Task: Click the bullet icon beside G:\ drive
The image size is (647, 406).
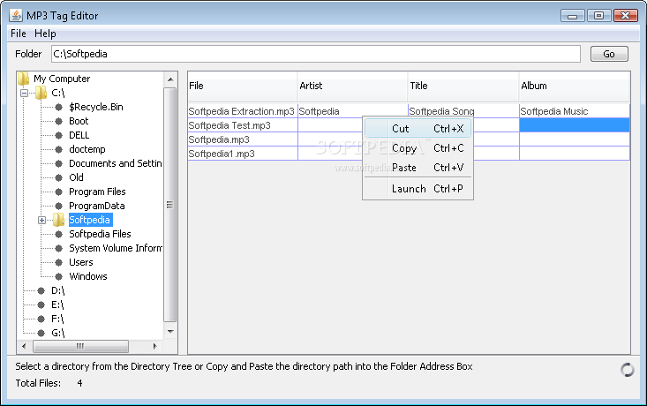Action: point(41,333)
